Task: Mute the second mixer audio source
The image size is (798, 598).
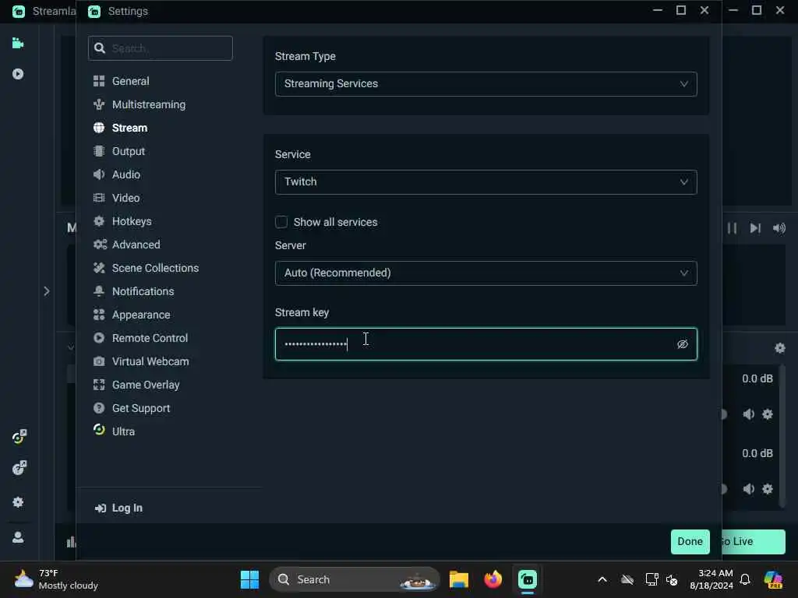Action: pyautogui.click(x=748, y=490)
